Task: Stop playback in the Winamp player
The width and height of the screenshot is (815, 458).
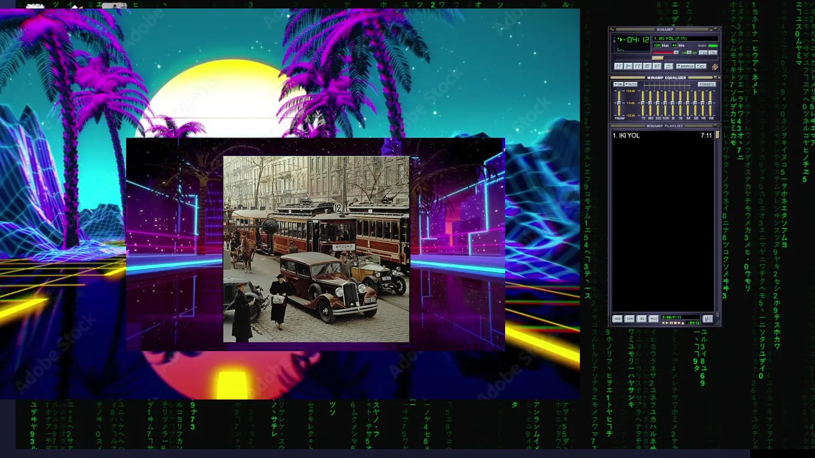Action: tap(648, 66)
